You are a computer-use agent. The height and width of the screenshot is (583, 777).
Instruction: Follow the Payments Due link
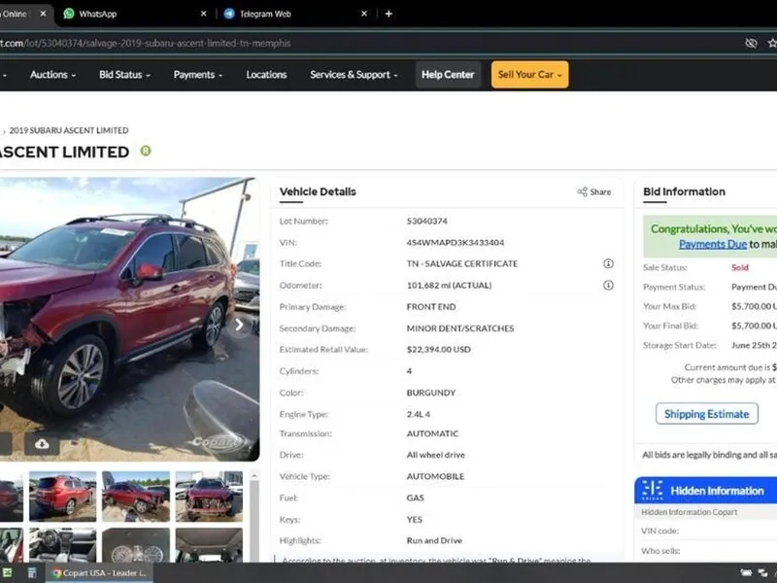712,245
